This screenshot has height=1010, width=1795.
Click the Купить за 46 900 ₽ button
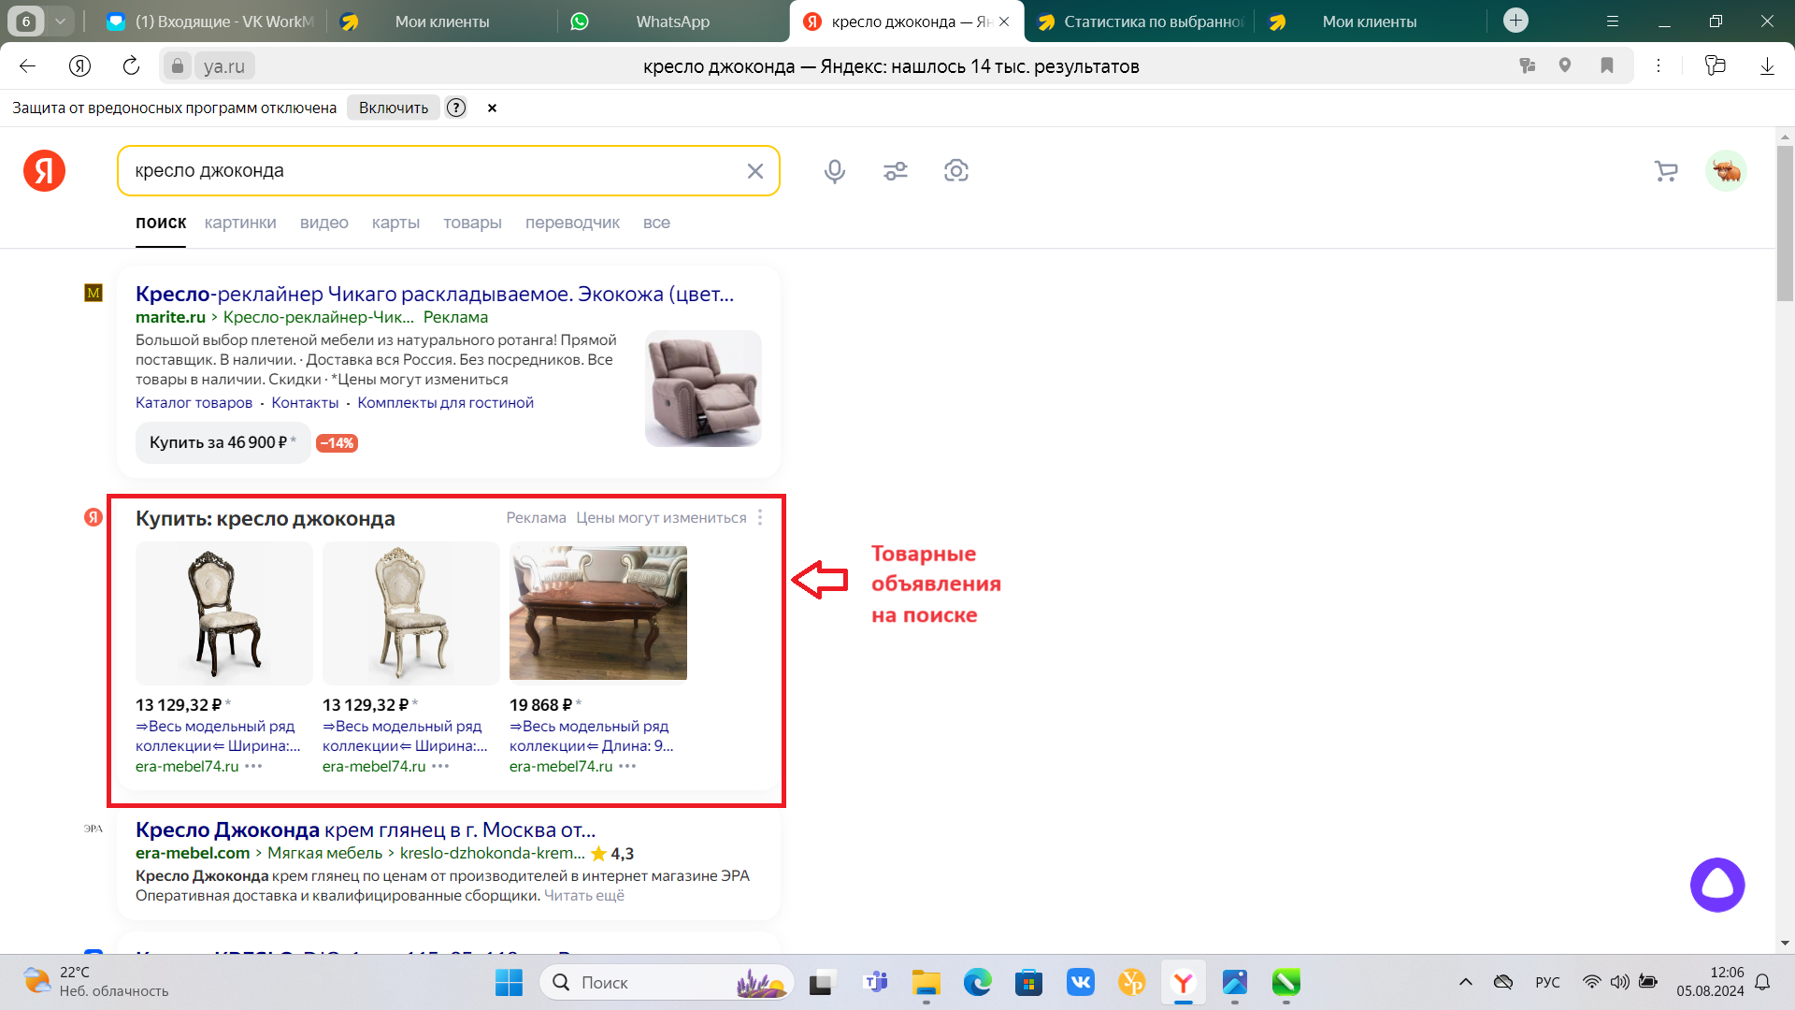click(x=222, y=442)
